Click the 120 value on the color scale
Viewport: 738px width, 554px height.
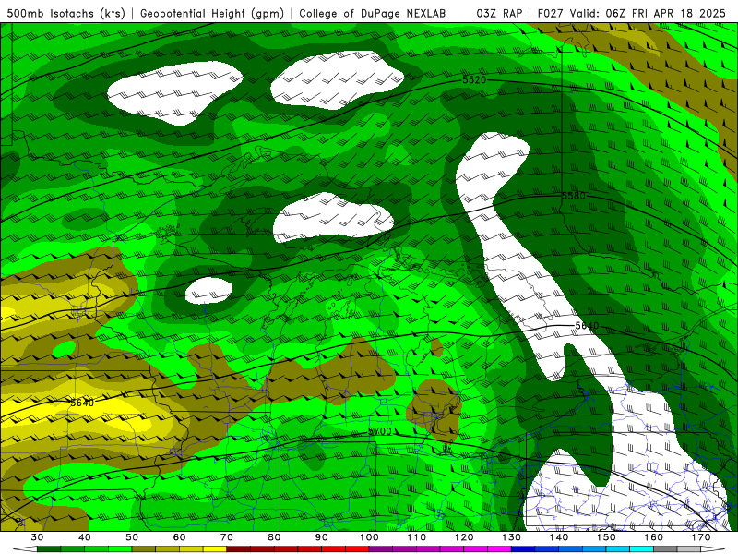pos(464,537)
